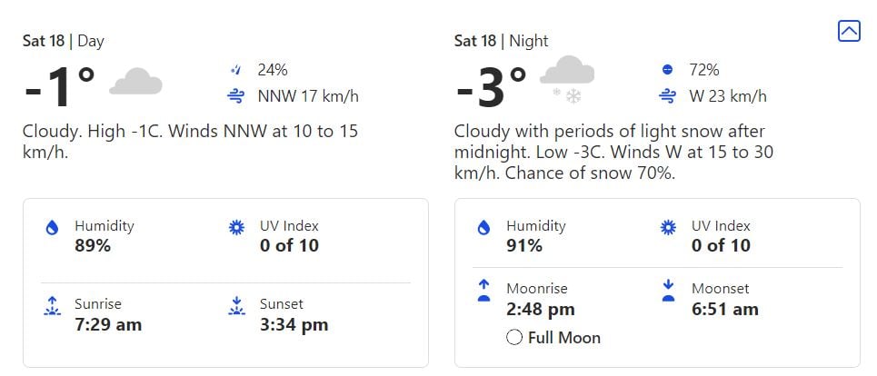Click the daytime precipitation raindrops icon

236,70
